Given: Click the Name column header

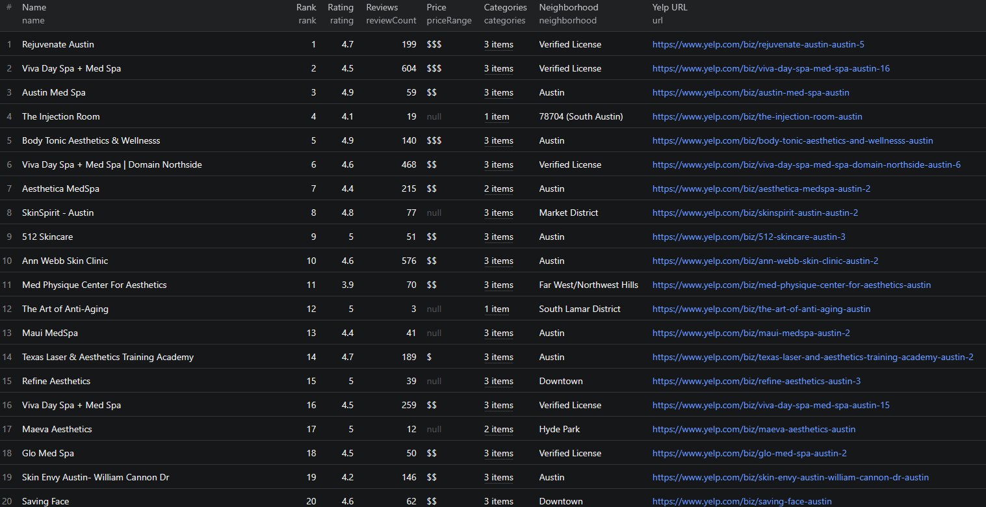Looking at the screenshot, I should pyautogui.click(x=34, y=7).
